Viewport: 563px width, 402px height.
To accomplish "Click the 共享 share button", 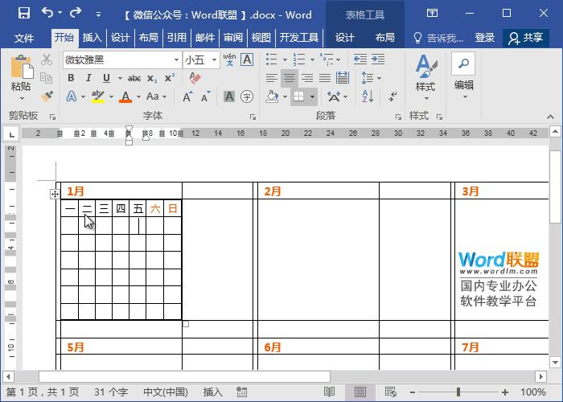I will coord(526,38).
